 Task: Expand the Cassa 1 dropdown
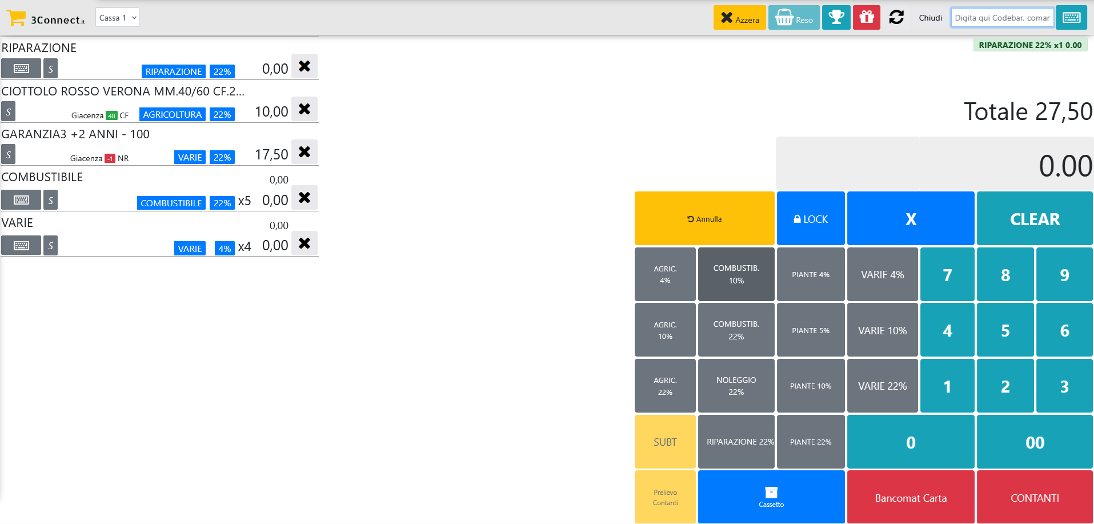117,18
